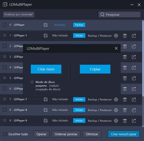Create a desktop shortcut for LDPlayer-7
Image resolution: width=144 pixels, height=141 pixels.
pyautogui.click(x=134, y=100)
